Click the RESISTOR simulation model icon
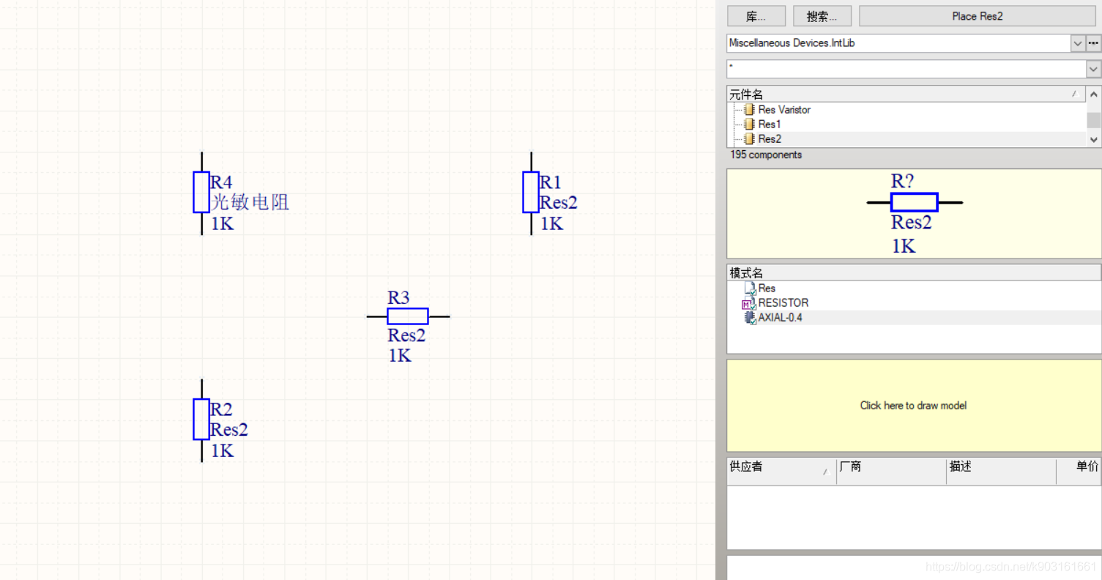Screen dimensions: 1102x580 coord(749,303)
